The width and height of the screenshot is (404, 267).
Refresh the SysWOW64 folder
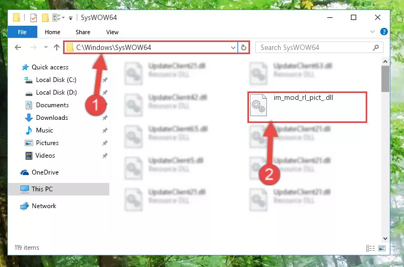point(243,47)
